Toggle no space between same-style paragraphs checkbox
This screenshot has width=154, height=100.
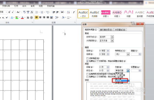88,74
